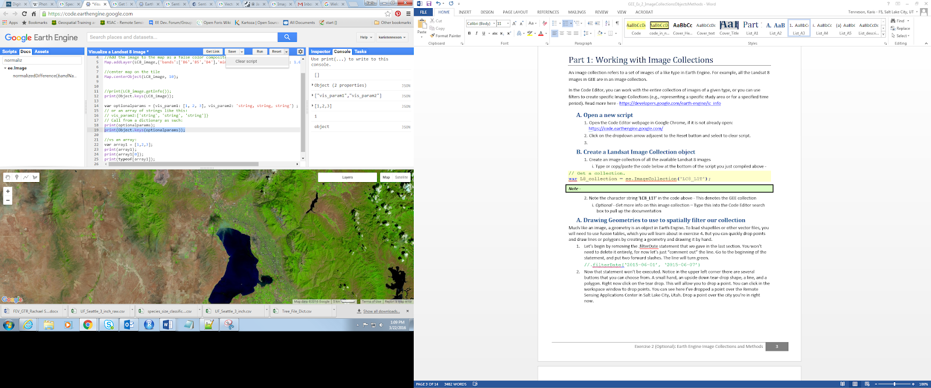The width and height of the screenshot is (931, 388).
Task: Open the Help dropdown in Earth Engine
Action: click(x=365, y=37)
